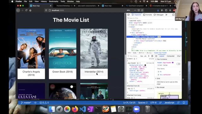Viewport: 202px width, 114px height.
Task: Switch to the Computed tab
Action: 170,56
